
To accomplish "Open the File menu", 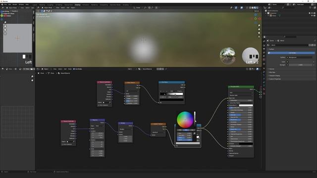I will pyautogui.click(x=5, y=4).
